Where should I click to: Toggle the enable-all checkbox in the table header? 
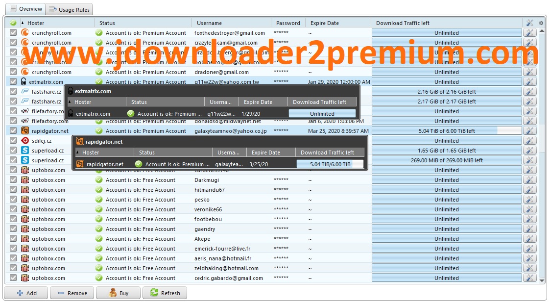tap(13, 23)
